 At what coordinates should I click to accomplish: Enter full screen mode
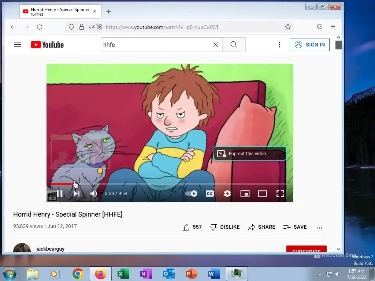tap(280, 194)
